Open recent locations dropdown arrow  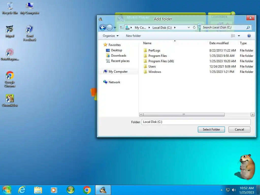pos(115,28)
